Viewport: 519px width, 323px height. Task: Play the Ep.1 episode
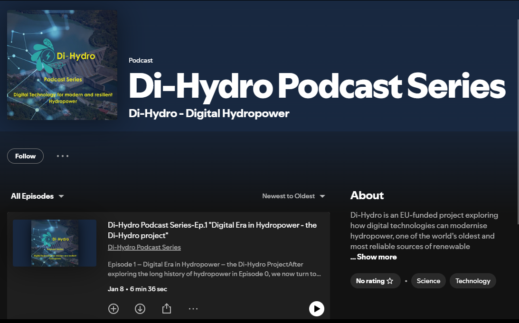[x=316, y=309]
